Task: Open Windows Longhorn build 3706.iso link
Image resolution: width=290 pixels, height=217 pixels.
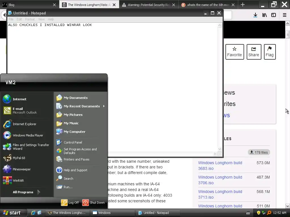Action: 220,180
